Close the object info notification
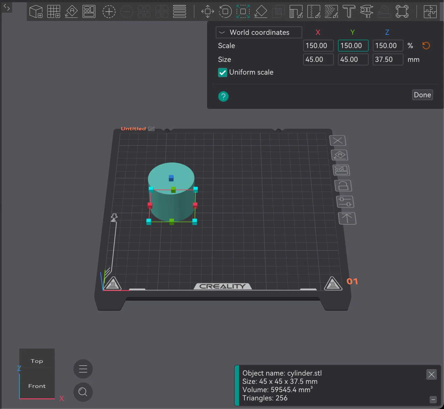Viewport: 444px width, 409px height. point(432,374)
